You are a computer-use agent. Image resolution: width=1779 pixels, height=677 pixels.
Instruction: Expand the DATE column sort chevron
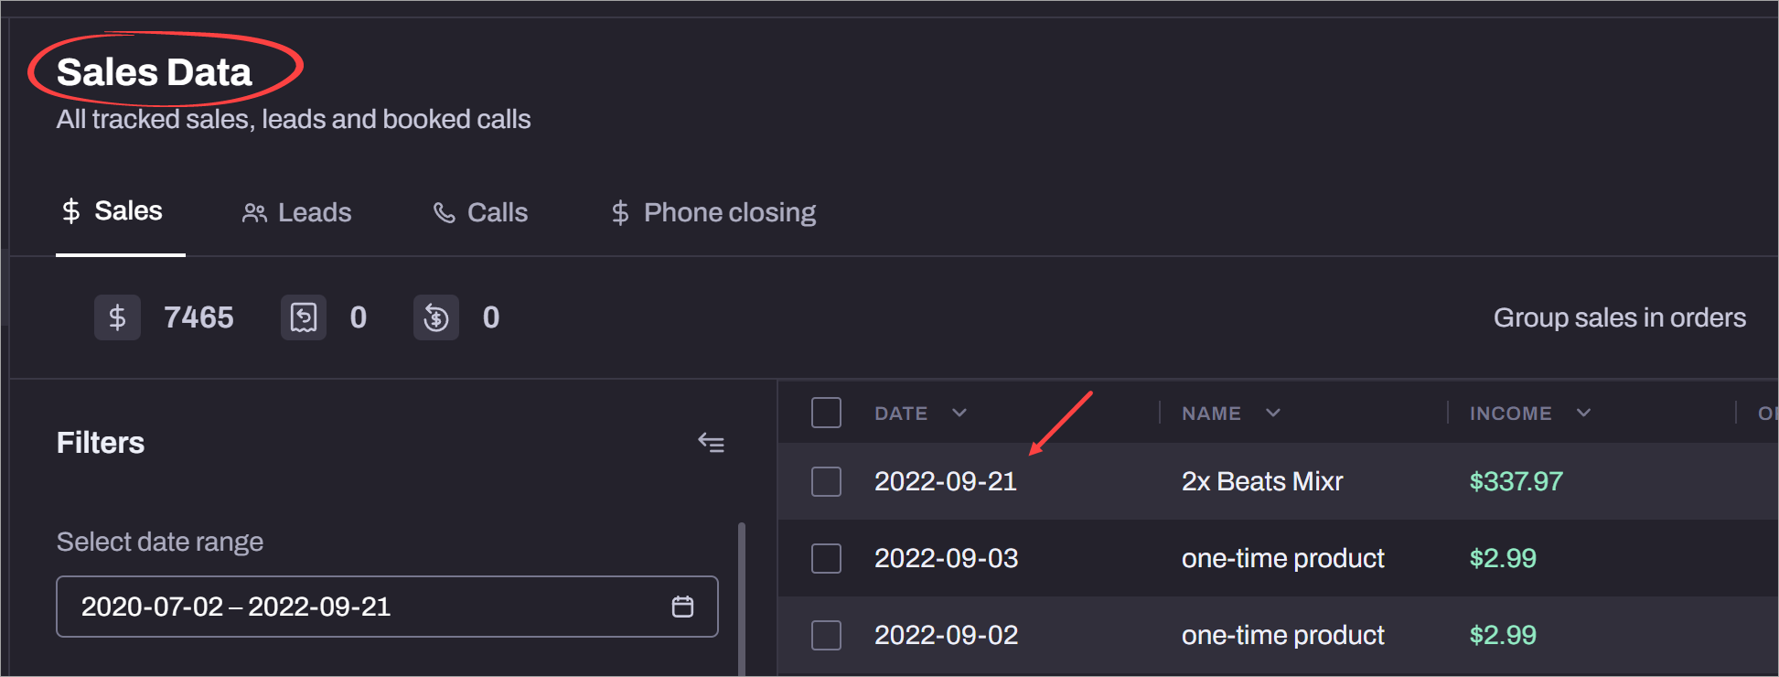[959, 414]
